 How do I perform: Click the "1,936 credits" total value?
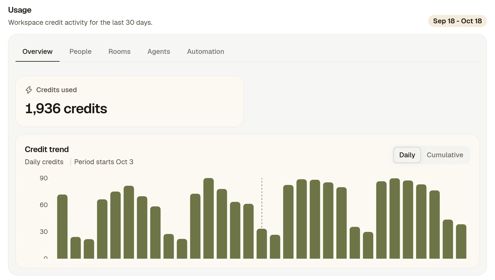(66, 109)
